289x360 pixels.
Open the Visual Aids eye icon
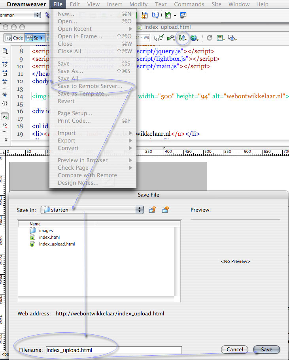pos(232,38)
